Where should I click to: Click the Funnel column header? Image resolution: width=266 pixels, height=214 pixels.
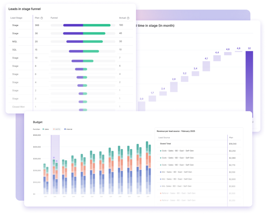tap(54, 18)
